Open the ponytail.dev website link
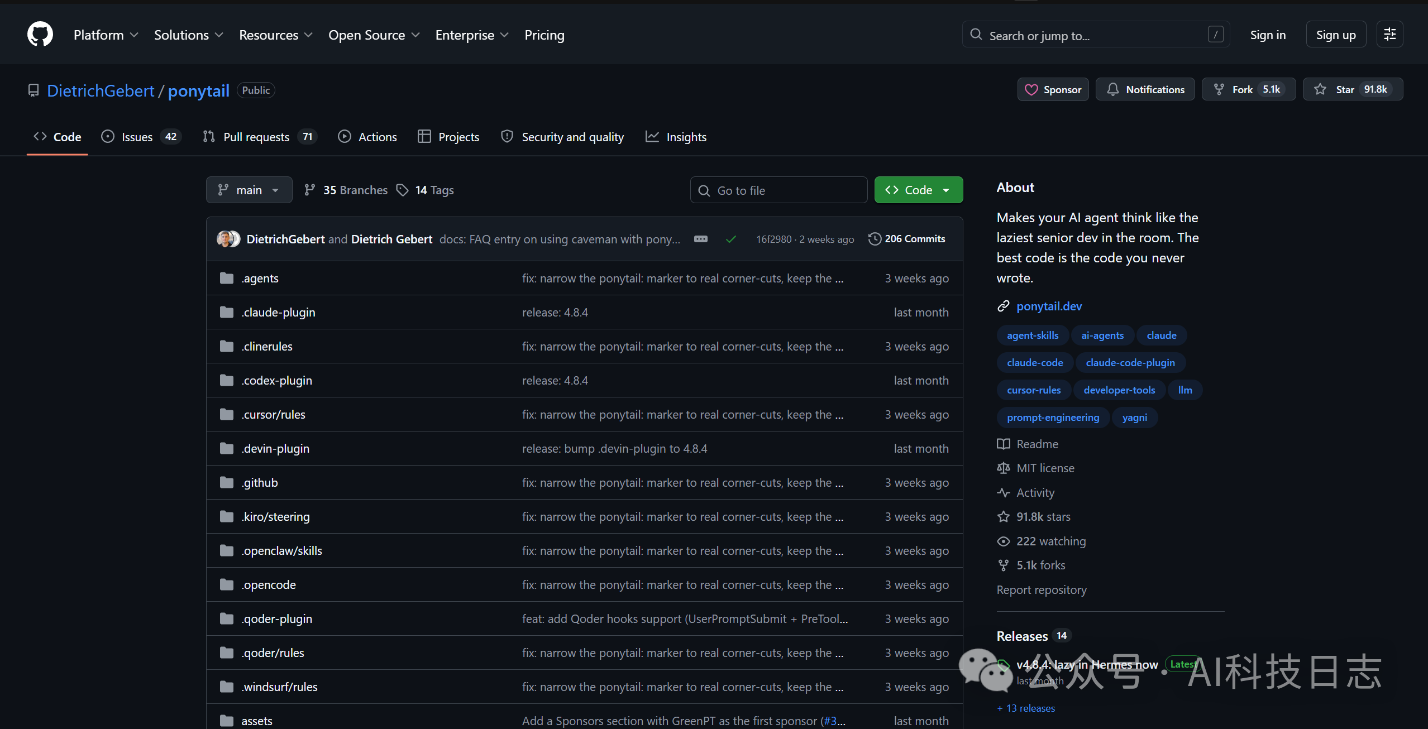Viewport: 1428px width, 729px height. click(x=1049, y=306)
